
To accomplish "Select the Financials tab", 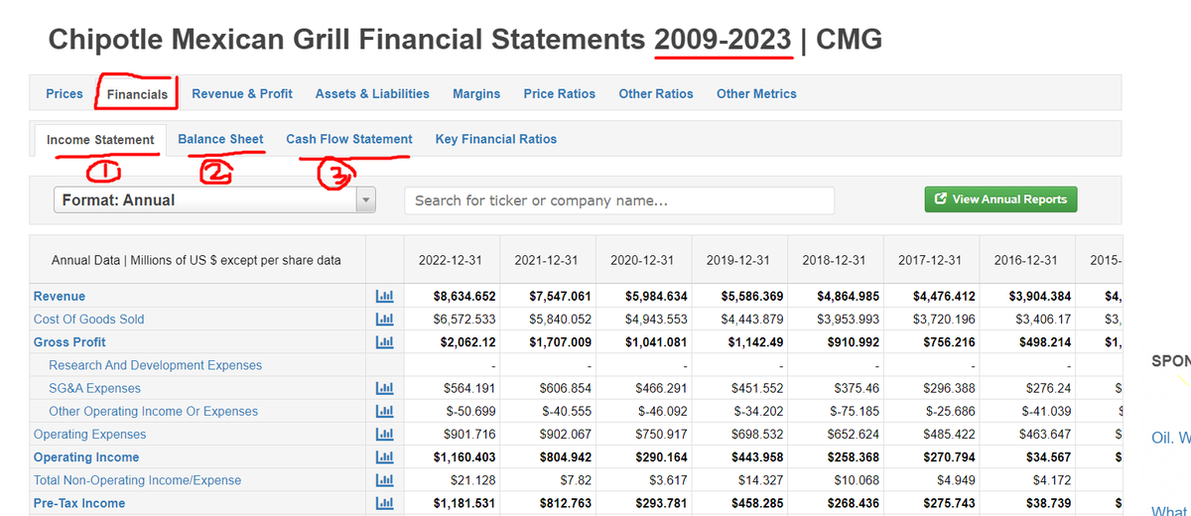I will [x=138, y=94].
